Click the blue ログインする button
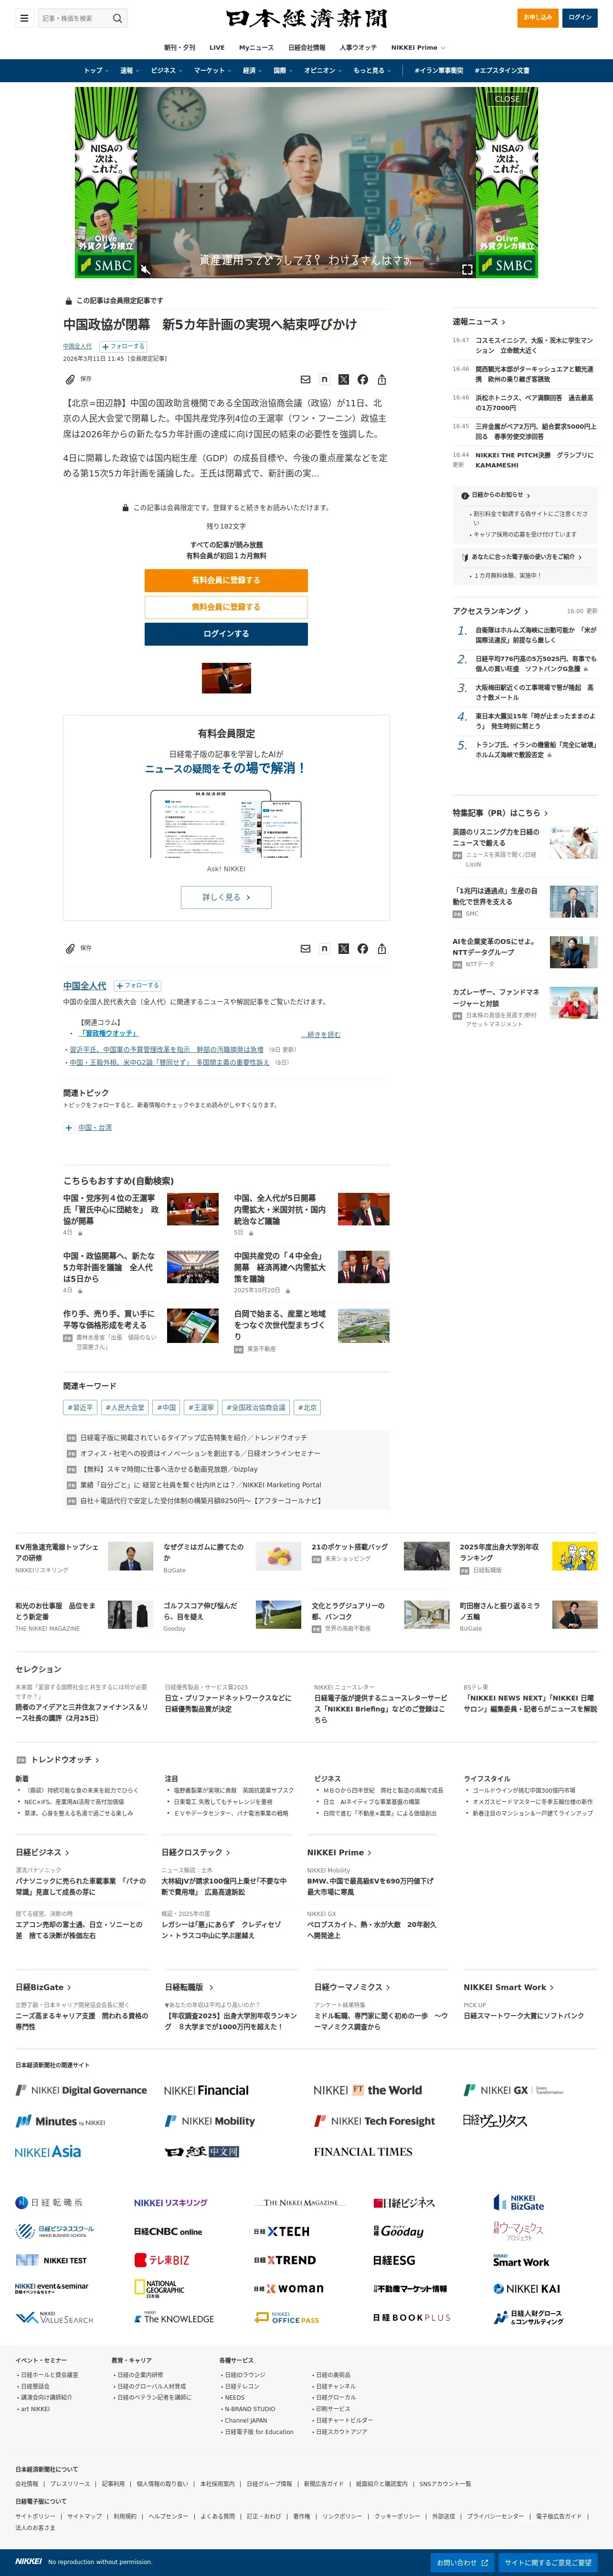The image size is (613, 2576). pos(226,634)
